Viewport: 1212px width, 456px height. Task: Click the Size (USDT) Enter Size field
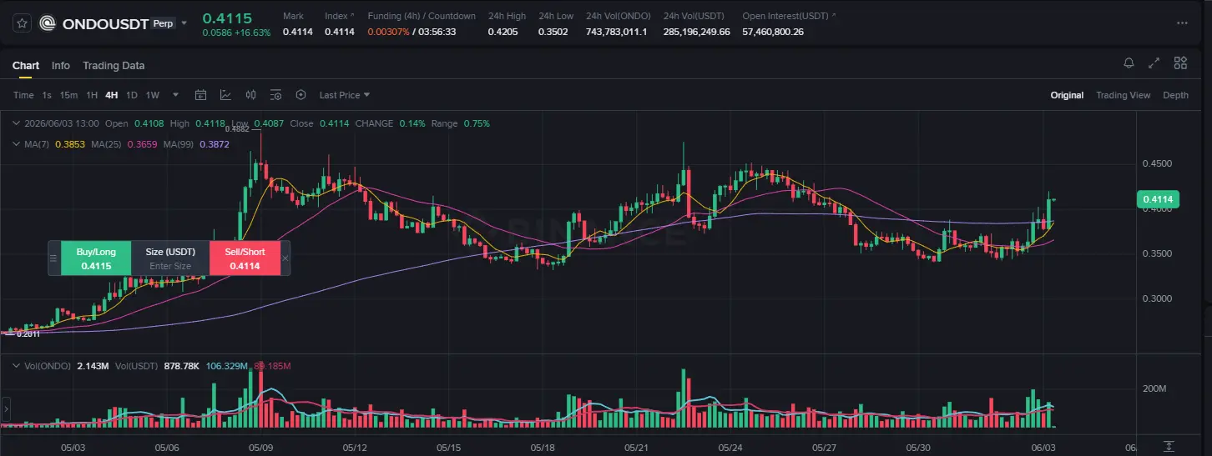click(x=170, y=258)
